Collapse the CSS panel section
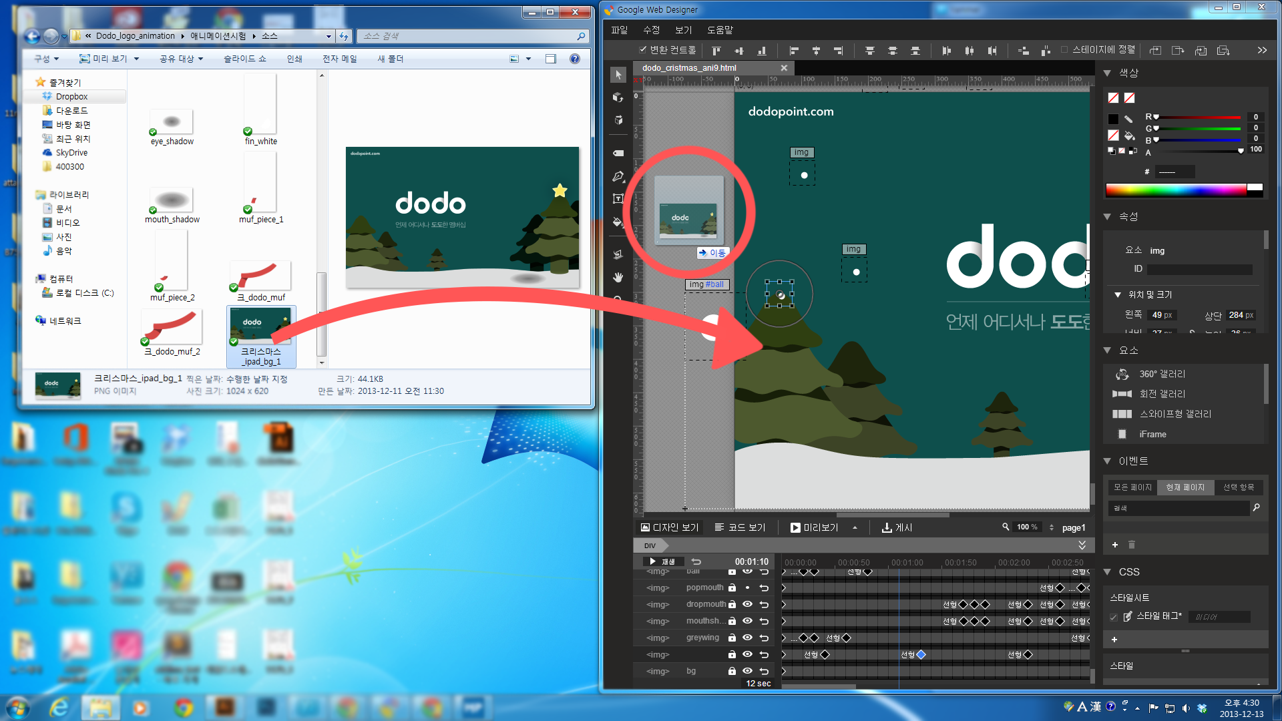1282x721 pixels. click(1107, 572)
